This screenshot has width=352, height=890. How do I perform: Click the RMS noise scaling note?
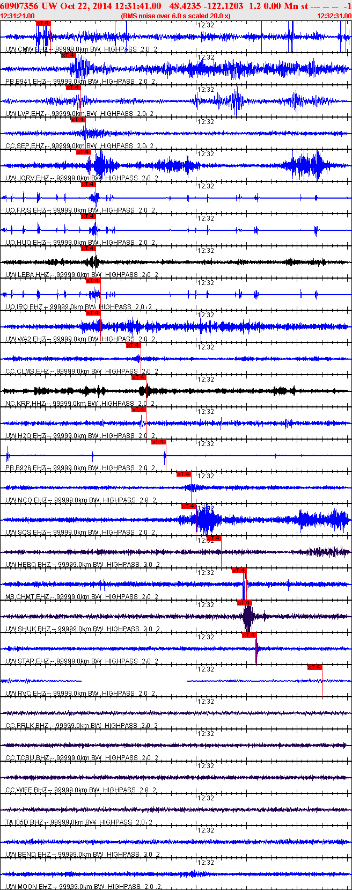[176, 16]
